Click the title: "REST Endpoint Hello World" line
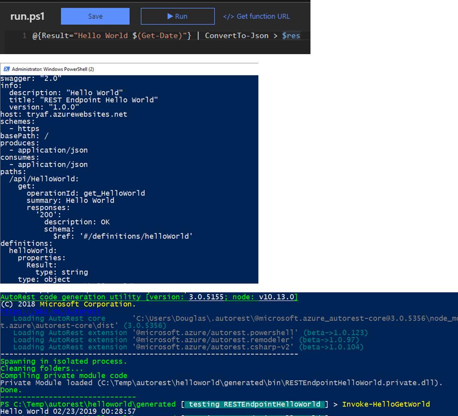This screenshot has width=458, height=416. tap(83, 100)
